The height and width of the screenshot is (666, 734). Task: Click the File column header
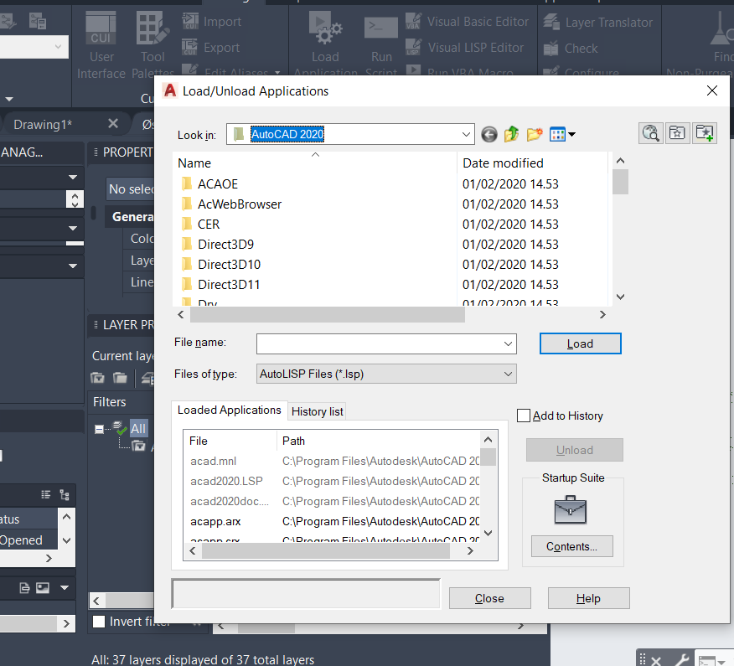pos(230,441)
